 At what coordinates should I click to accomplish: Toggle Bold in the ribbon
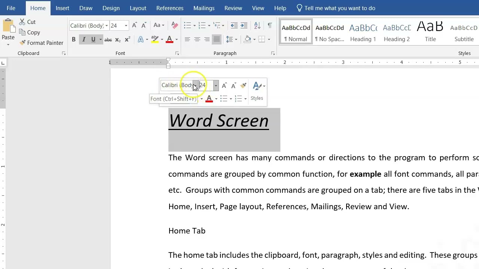click(74, 40)
